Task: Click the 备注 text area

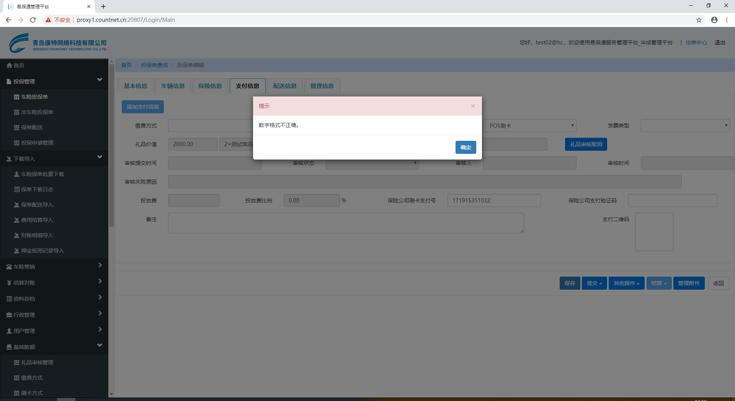Action: click(346, 223)
